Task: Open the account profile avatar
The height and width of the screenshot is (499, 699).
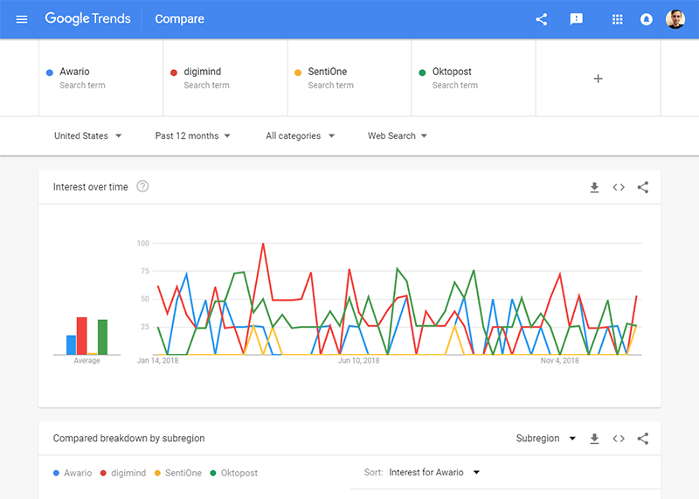Action: pyautogui.click(x=675, y=19)
